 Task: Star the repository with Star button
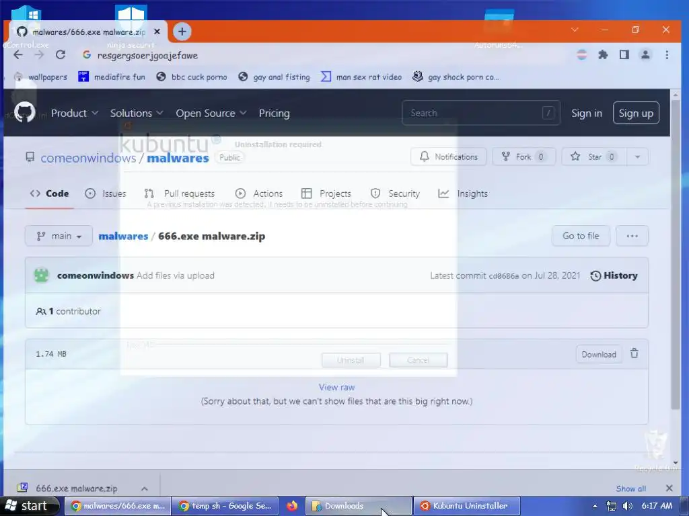tap(594, 157)
